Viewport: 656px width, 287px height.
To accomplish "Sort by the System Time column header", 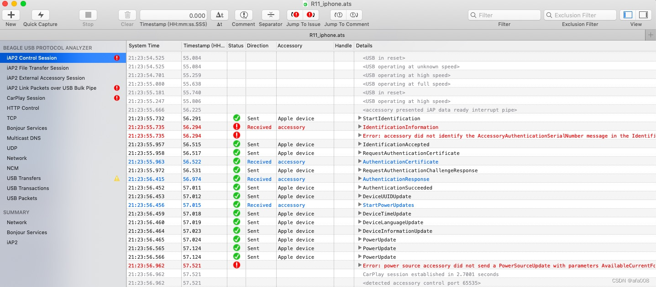I will (153, 46).
